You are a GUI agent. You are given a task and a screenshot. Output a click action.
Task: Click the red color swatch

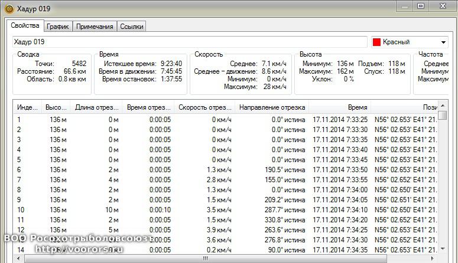pyautogui.click(x=376, y=42)
